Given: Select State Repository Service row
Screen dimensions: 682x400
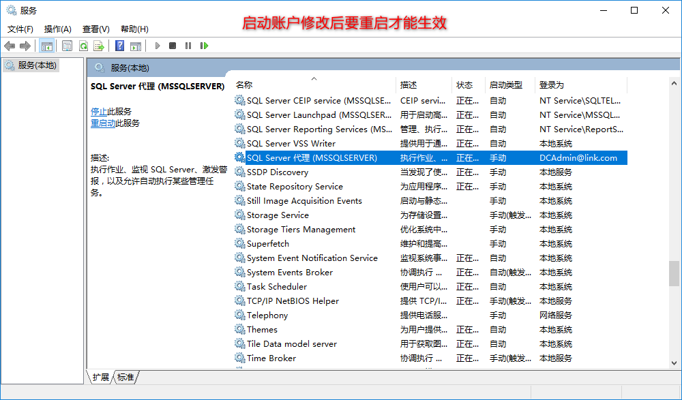Looking at the screenshot, I should (430, 186).
